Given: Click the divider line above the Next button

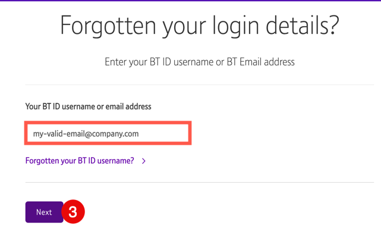Looking at the screenshot, I should [200, 182].
